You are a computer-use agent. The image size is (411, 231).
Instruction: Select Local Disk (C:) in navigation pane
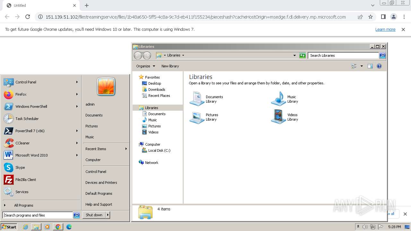tap(159, 150)
